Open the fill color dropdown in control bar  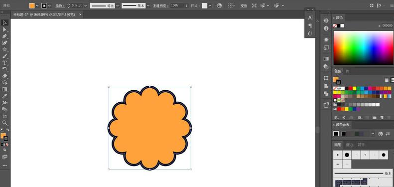coord(37,5)
